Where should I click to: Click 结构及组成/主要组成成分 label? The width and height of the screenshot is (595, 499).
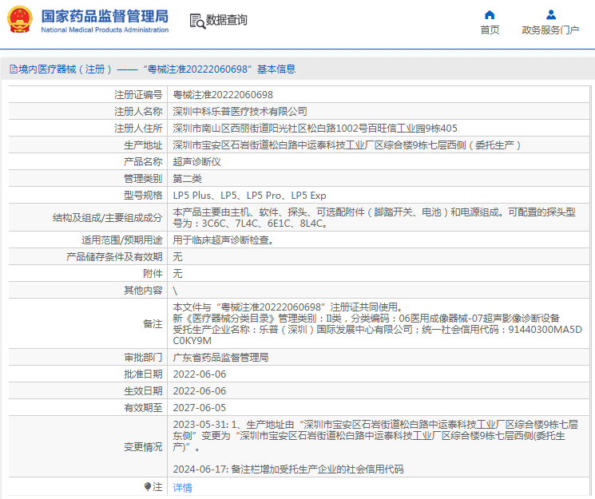(107, 217)
